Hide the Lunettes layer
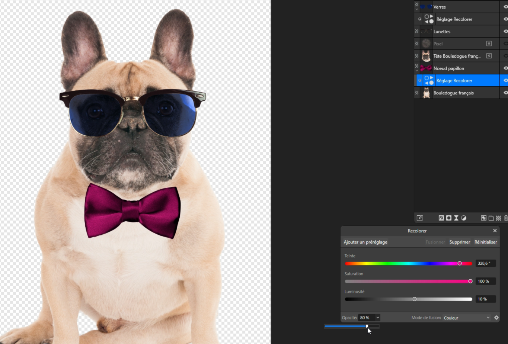The image size is (508, 344). tap(505, 32)
